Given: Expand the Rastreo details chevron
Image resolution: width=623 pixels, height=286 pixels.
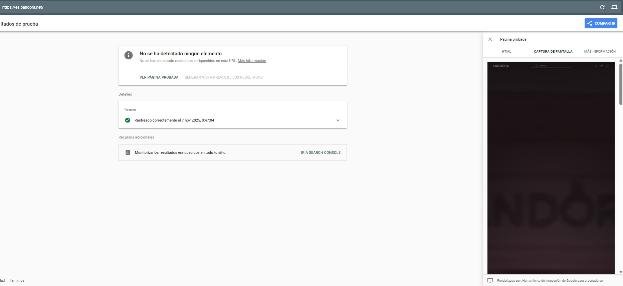Looking at the screenshot, I should [x=338, y=120].
